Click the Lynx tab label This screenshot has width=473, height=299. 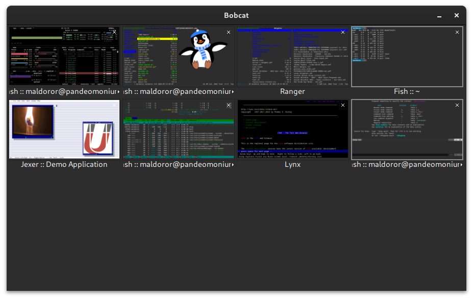point(292,164)
